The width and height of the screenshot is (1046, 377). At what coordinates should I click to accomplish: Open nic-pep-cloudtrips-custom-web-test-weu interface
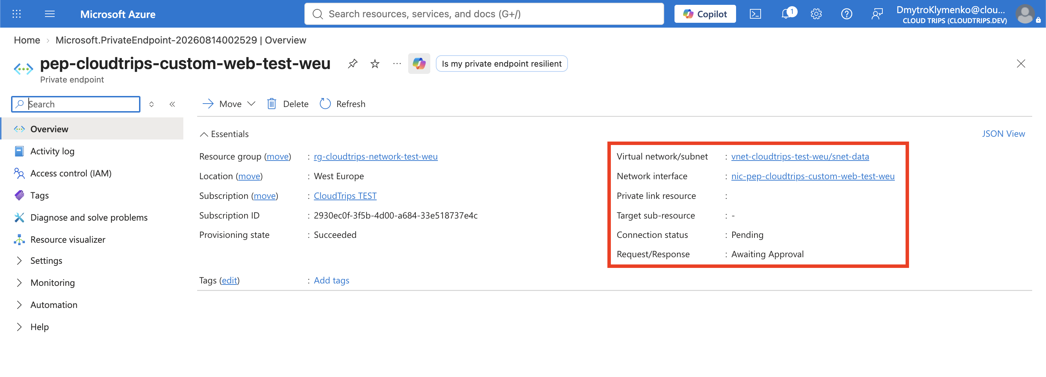pyautogui.click(x=813, y=176)
